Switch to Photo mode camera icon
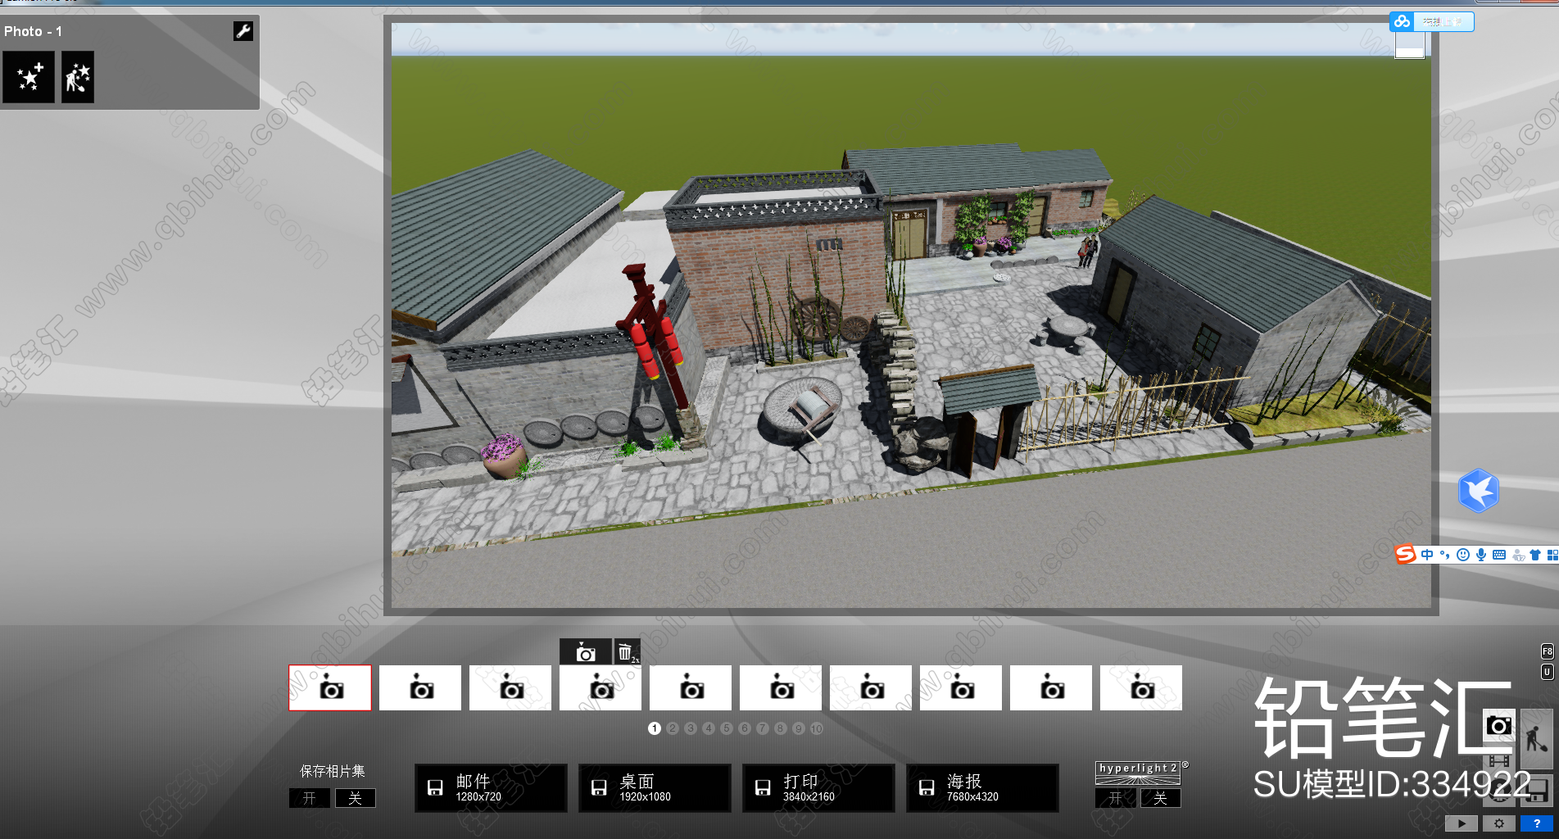Screen dimensions: 1559x839 coord(1499,725)
